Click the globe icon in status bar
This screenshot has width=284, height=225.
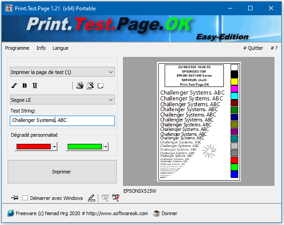[x=10, y=213]
